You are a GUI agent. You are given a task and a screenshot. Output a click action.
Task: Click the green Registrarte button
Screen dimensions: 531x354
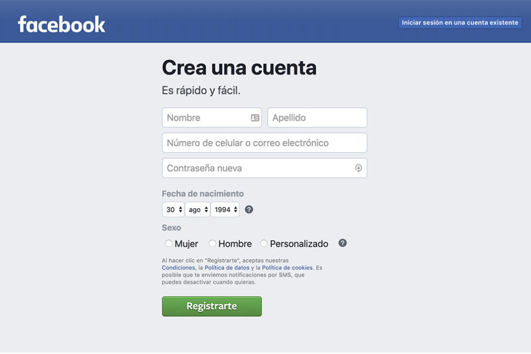tap(212, 306)
